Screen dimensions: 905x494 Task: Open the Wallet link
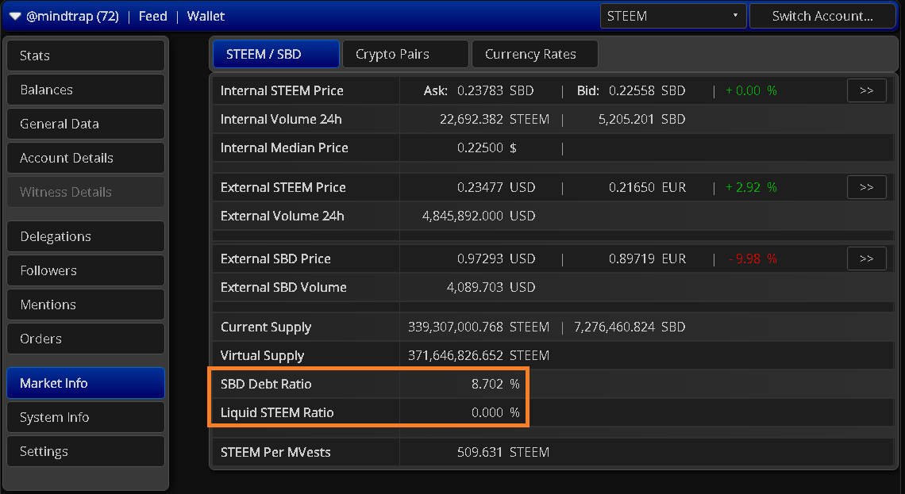point(206,16)
